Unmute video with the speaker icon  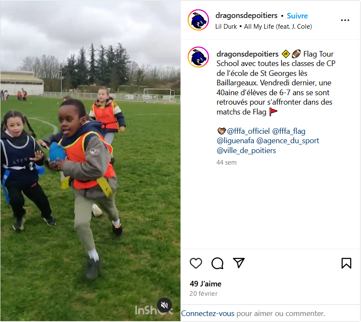[164, 305]
